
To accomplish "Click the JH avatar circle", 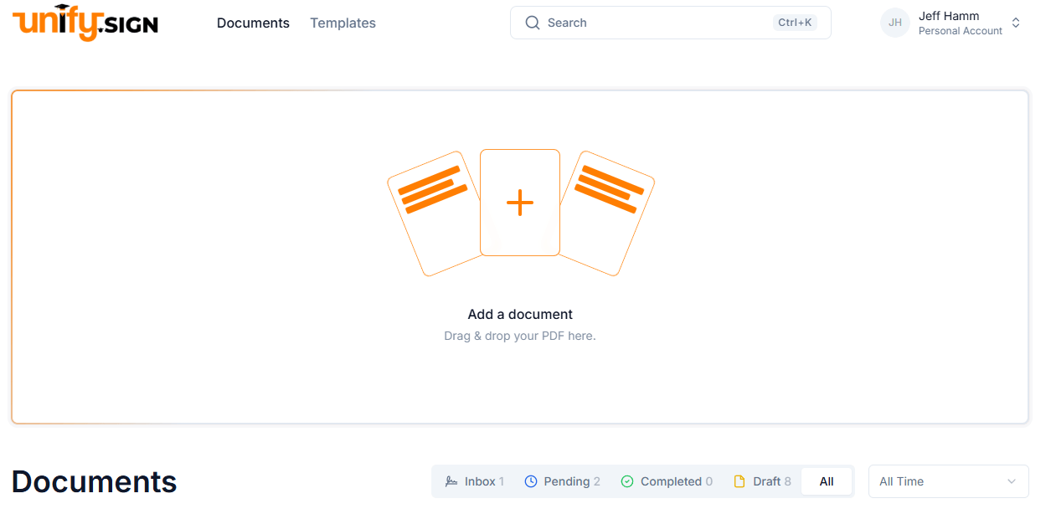I will (x=894, y=23).
